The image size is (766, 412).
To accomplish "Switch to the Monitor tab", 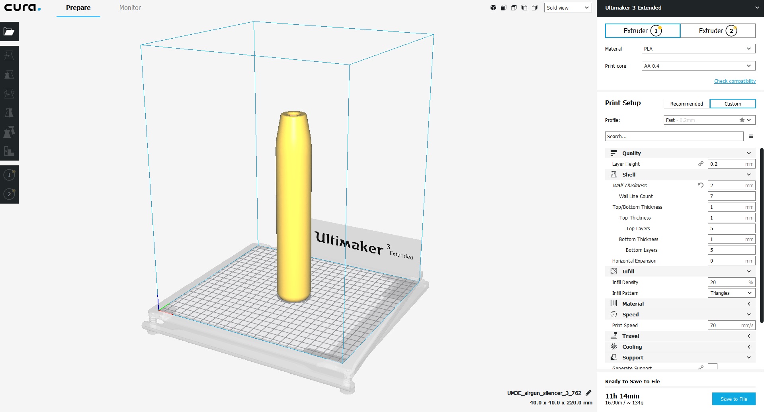I will pyautogui.click(x=130, y=8).
